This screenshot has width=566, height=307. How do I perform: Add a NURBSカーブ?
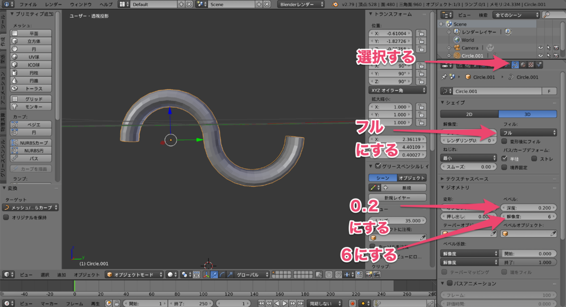point(31,143)
